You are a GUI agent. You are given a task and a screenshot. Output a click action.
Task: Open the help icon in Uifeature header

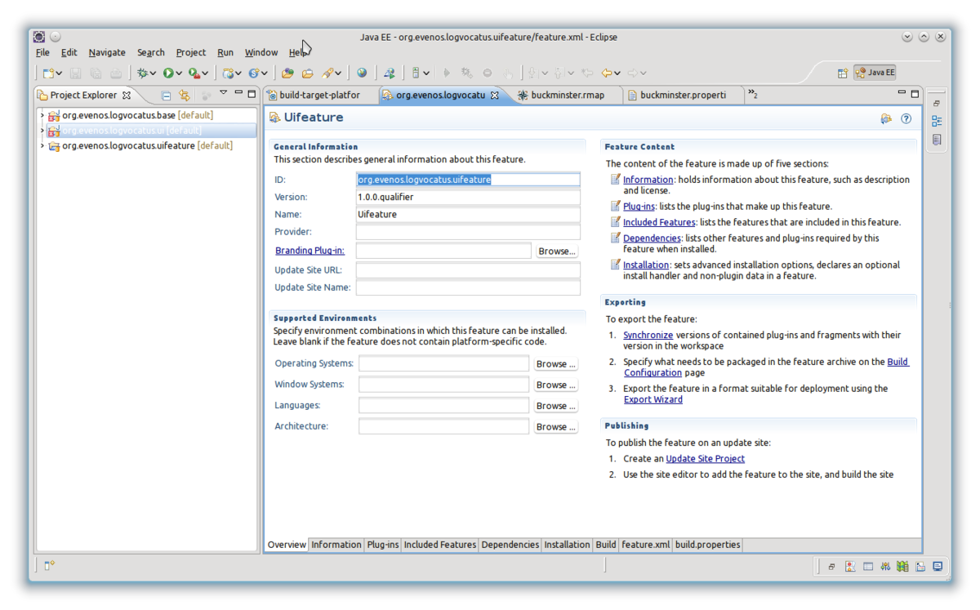pyautogui.click(x=906, y=118)
